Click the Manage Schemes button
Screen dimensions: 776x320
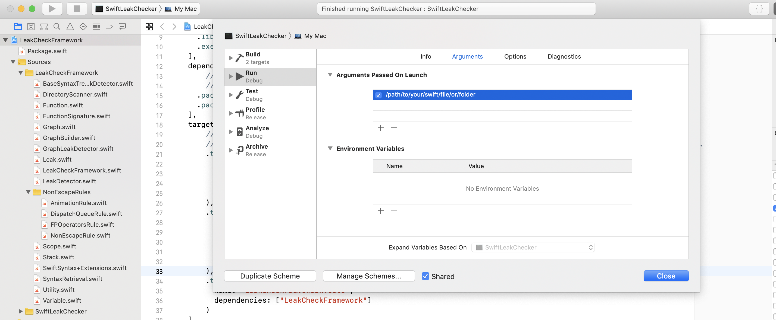(368, 276)
